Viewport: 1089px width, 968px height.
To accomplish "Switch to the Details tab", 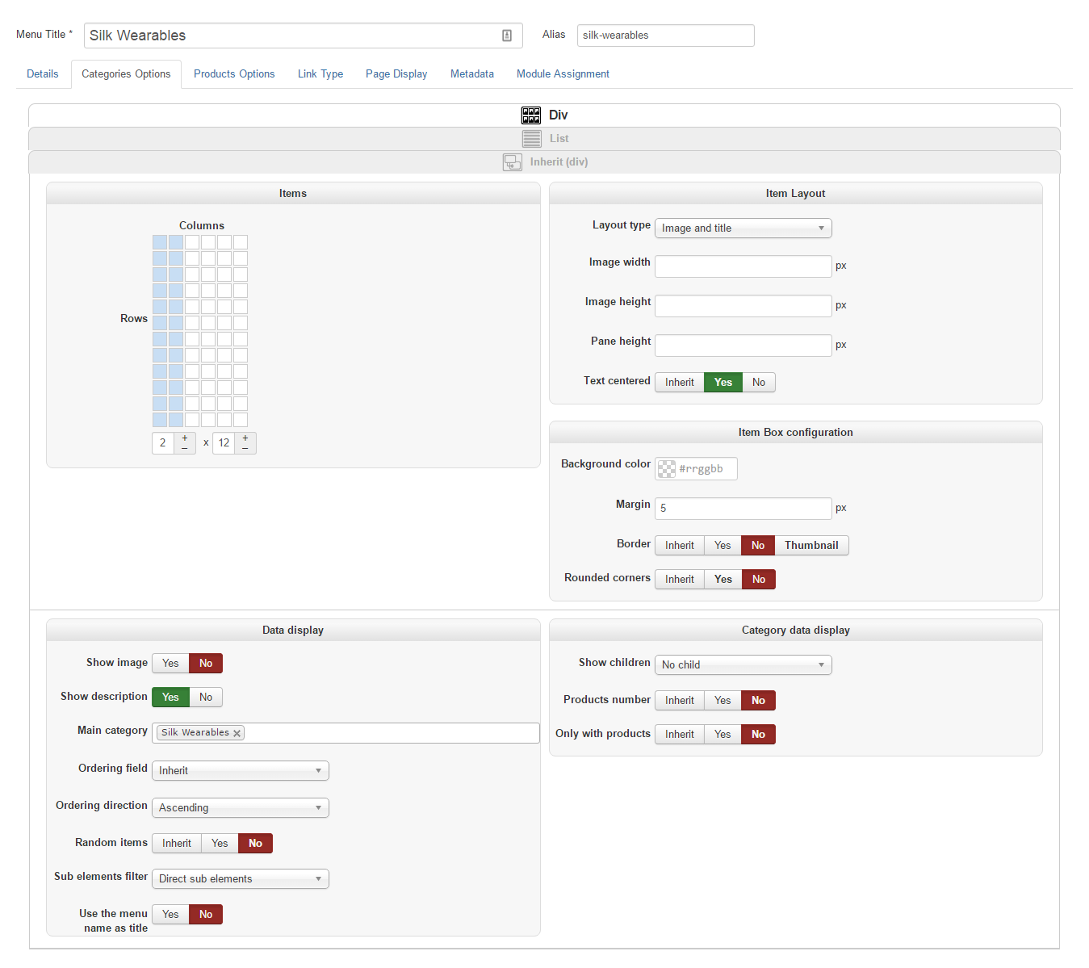I will coord(43,74).
